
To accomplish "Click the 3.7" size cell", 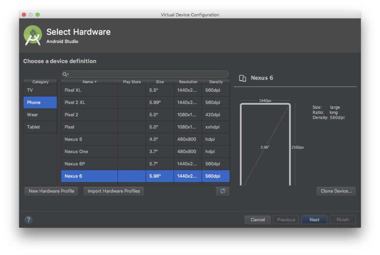I will click(160, 151).
